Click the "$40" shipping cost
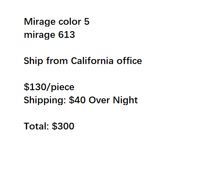 click(x=77, y=100)
